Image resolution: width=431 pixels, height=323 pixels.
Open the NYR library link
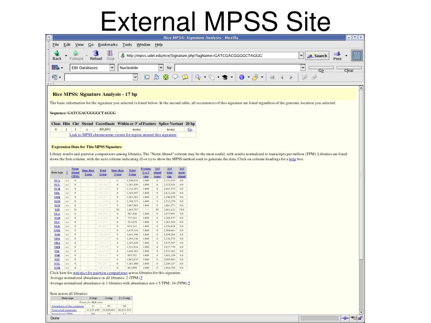point(57,268)
